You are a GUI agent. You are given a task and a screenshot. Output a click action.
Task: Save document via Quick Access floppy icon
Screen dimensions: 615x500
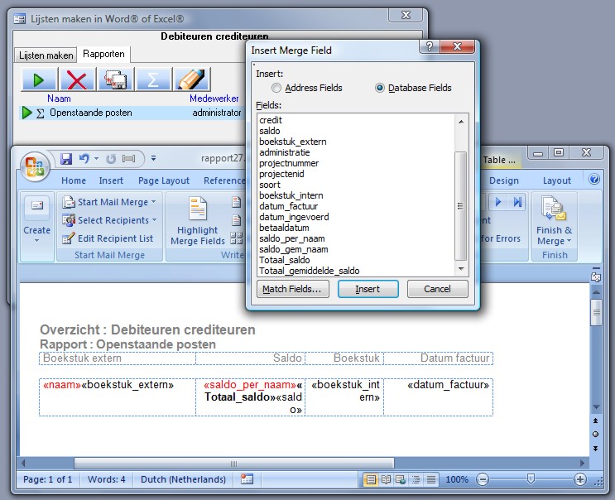pos(66,158)
